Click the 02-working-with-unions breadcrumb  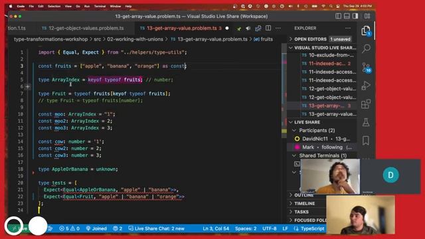click(x=135, y=39)
